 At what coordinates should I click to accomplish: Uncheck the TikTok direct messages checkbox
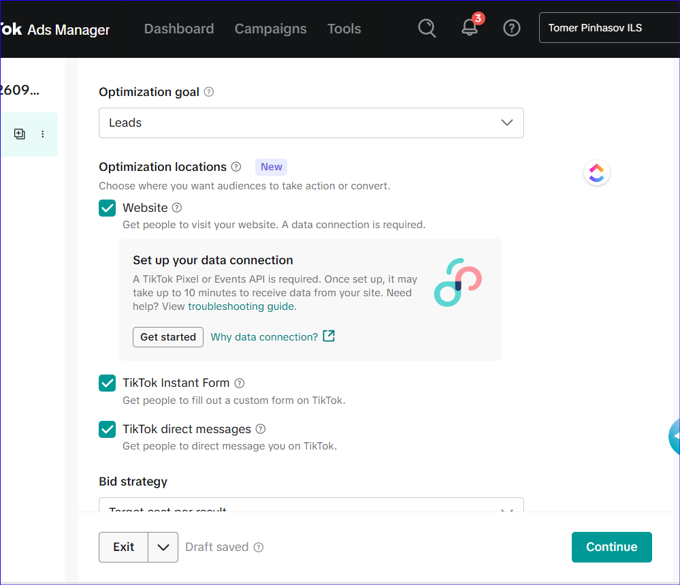pyautogui.click(x=107, y=429)
